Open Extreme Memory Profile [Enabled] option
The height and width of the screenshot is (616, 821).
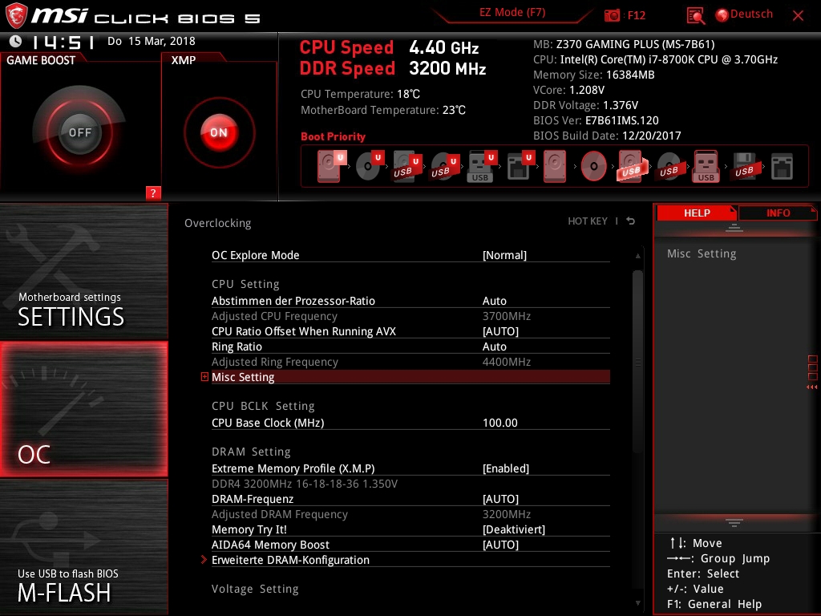point(410,468)
